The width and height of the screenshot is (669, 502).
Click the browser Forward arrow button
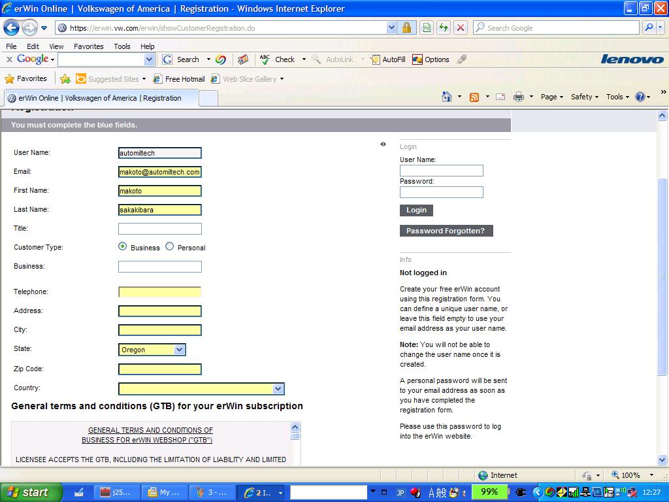29,28
